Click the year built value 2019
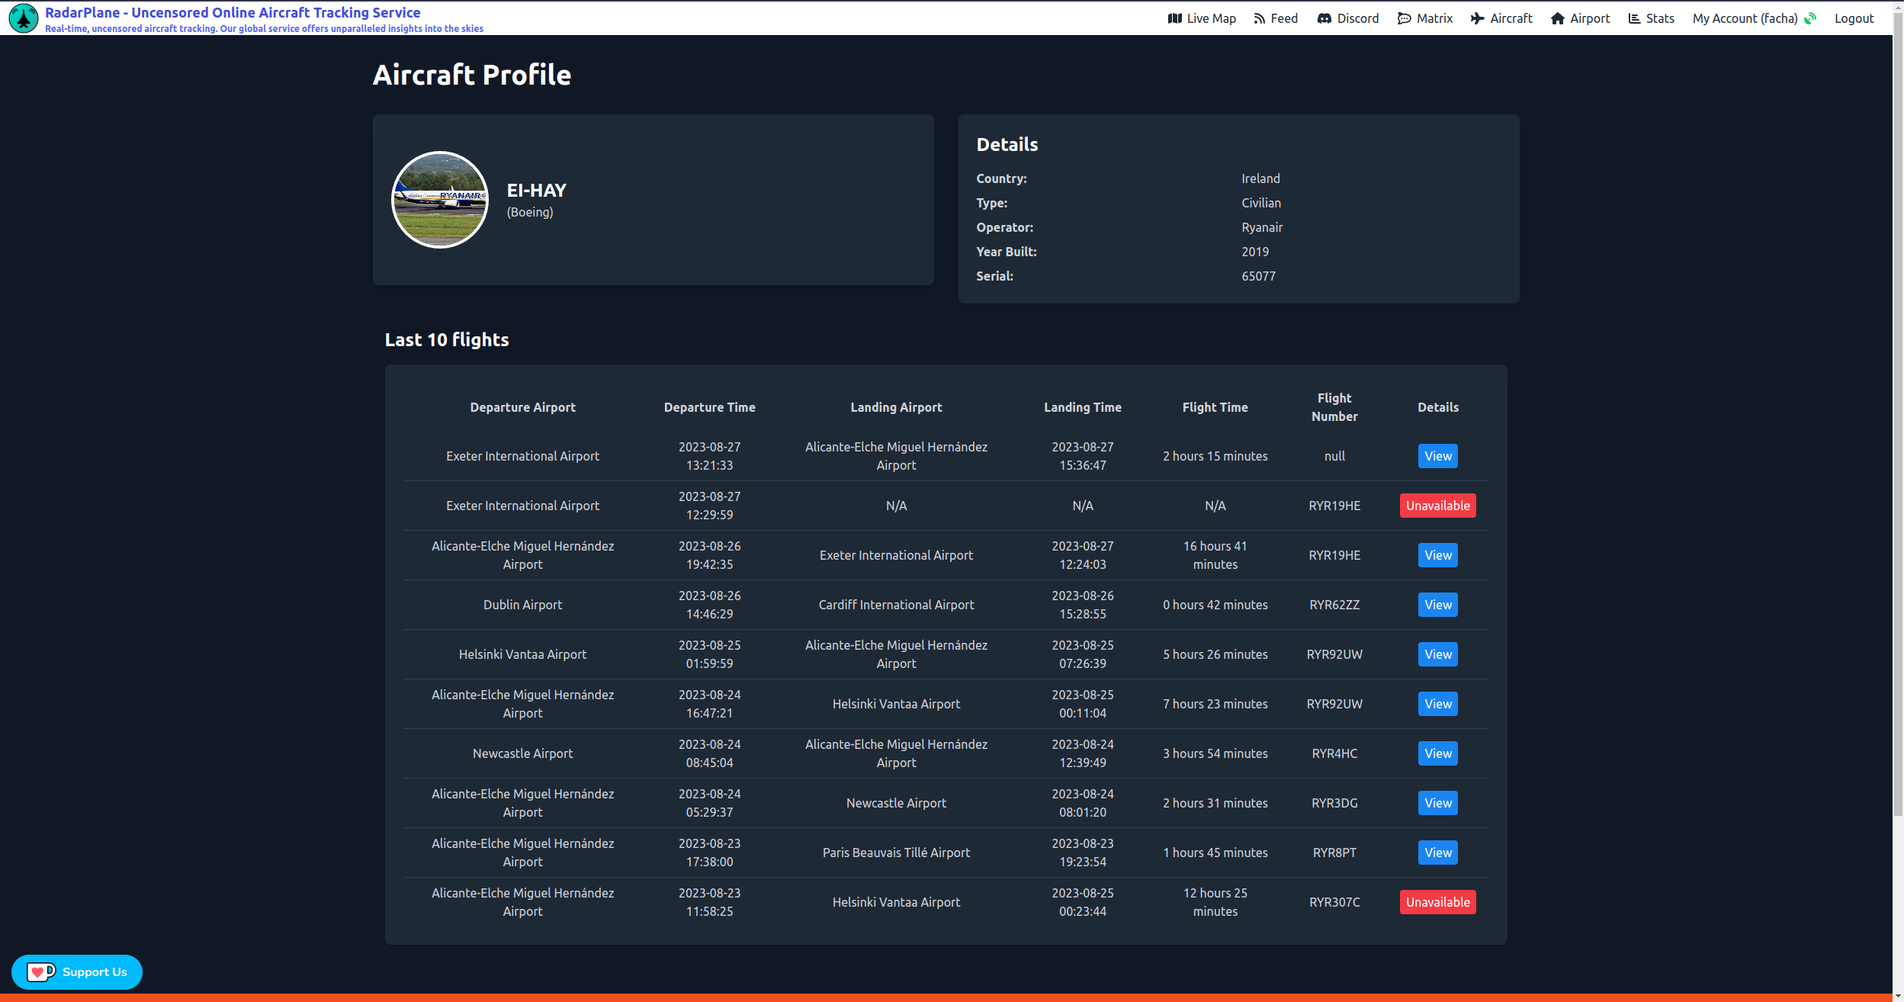Viewport: 1904px width, 1002px height. pos(1255,252)
